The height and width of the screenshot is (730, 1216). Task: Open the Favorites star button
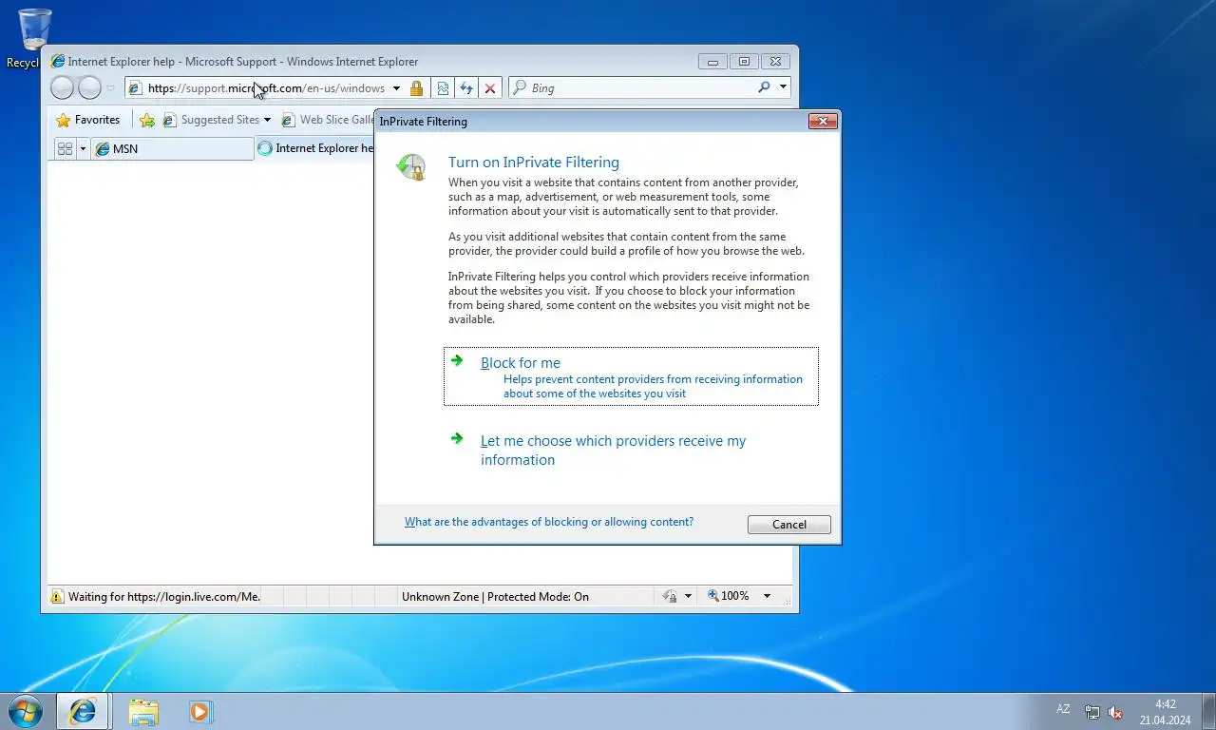coord(88,120)
